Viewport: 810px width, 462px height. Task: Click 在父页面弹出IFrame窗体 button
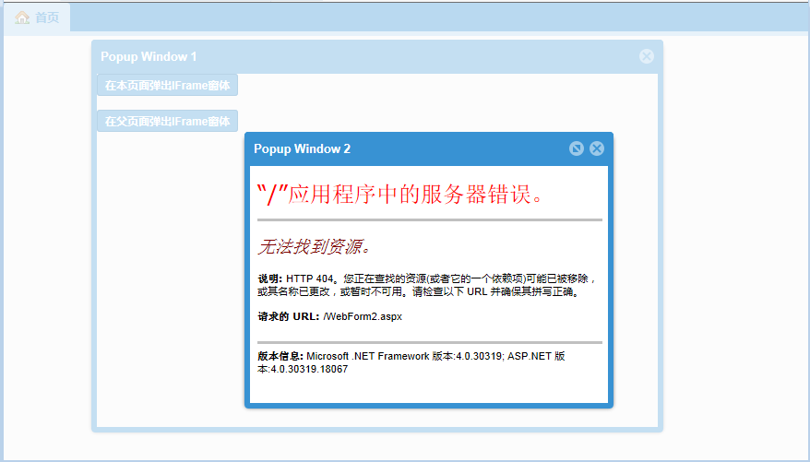[167, 122]
